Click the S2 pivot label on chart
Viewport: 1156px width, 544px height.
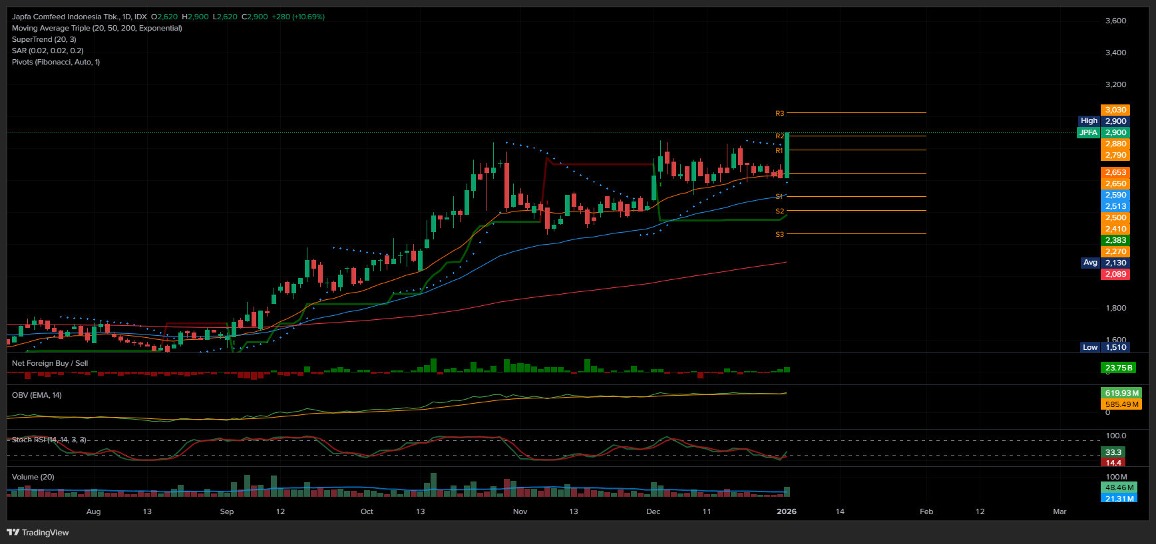point(779,211)
